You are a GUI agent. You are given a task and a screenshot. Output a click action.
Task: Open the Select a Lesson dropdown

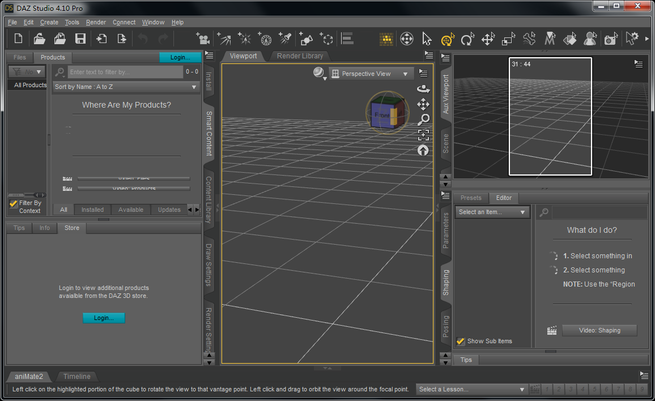pos(471,389)
